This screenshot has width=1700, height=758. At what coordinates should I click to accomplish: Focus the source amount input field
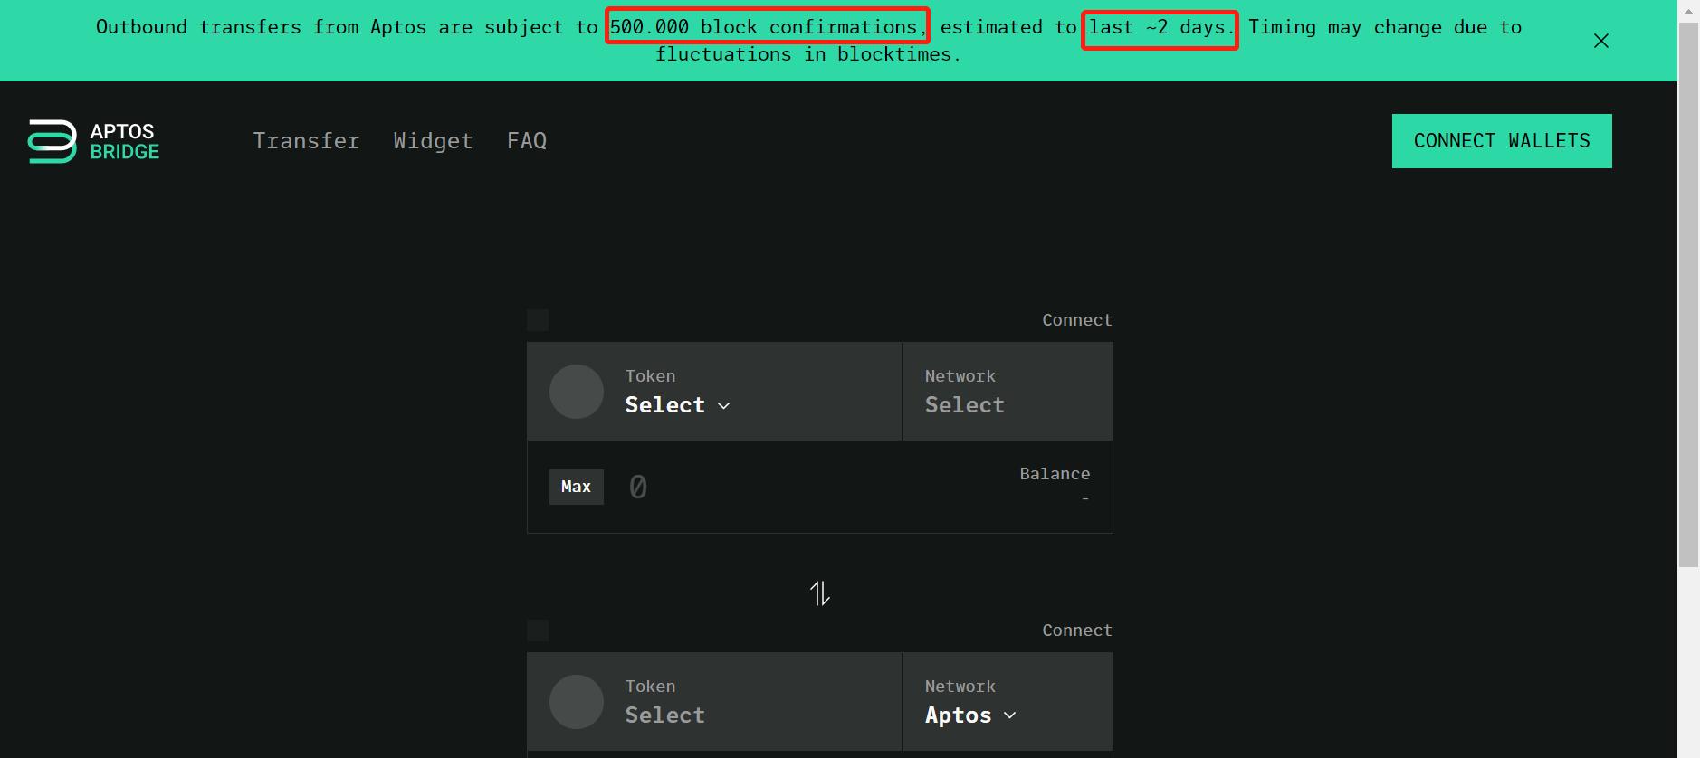pos(797,488)
